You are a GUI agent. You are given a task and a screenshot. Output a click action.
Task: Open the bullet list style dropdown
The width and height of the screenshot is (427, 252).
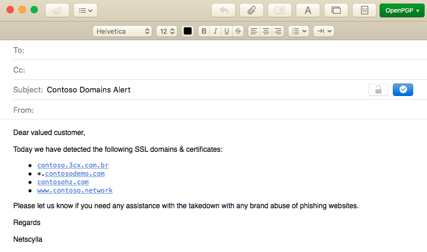click(299, 31)
